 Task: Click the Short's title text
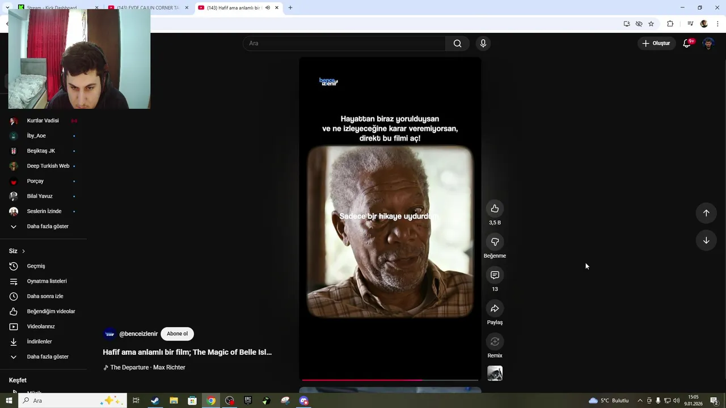pos(187,352)
